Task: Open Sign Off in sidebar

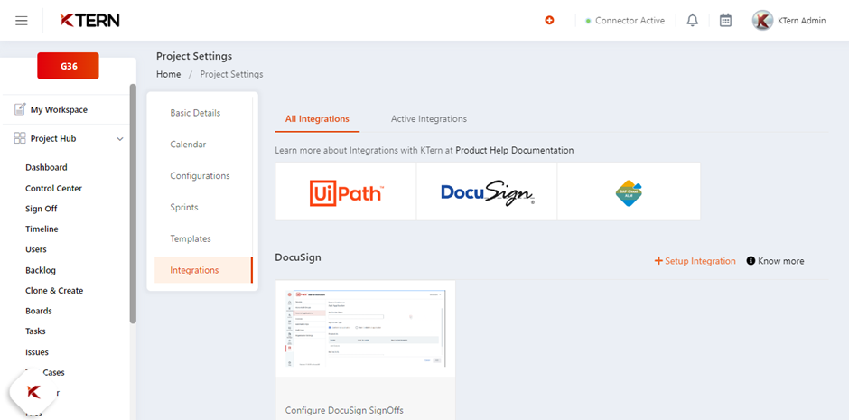Action: (42, 209)
